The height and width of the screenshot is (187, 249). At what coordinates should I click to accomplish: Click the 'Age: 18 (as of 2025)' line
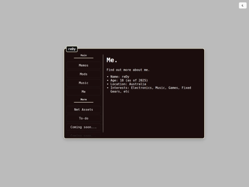tap(129, 80)
